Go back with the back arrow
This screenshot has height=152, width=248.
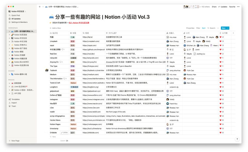click(40, 7)
